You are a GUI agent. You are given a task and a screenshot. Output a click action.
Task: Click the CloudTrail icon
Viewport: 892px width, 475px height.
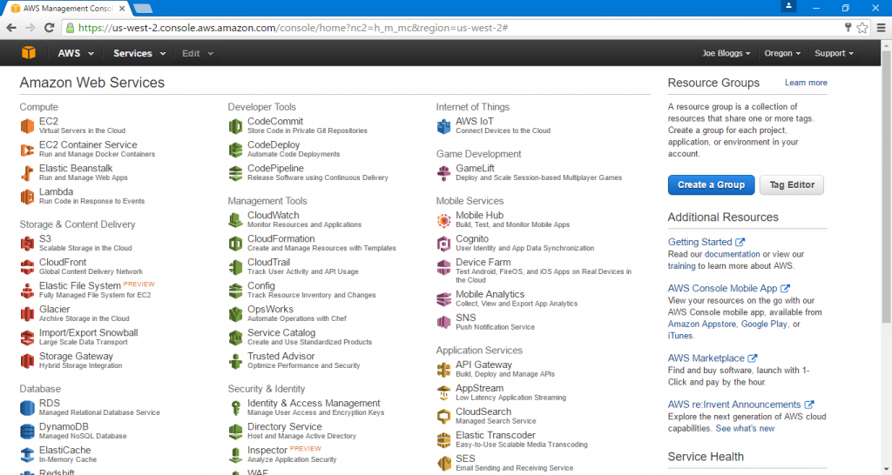tap(235, 267)
